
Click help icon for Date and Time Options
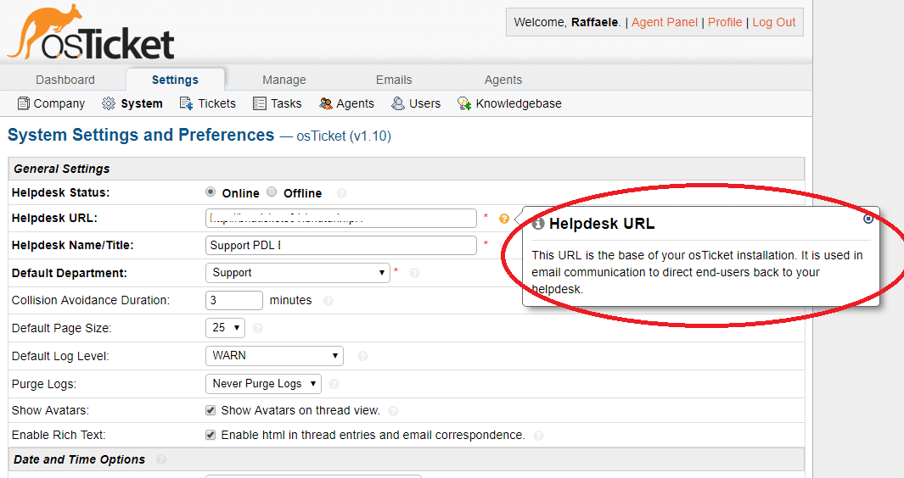pos(161,459)
